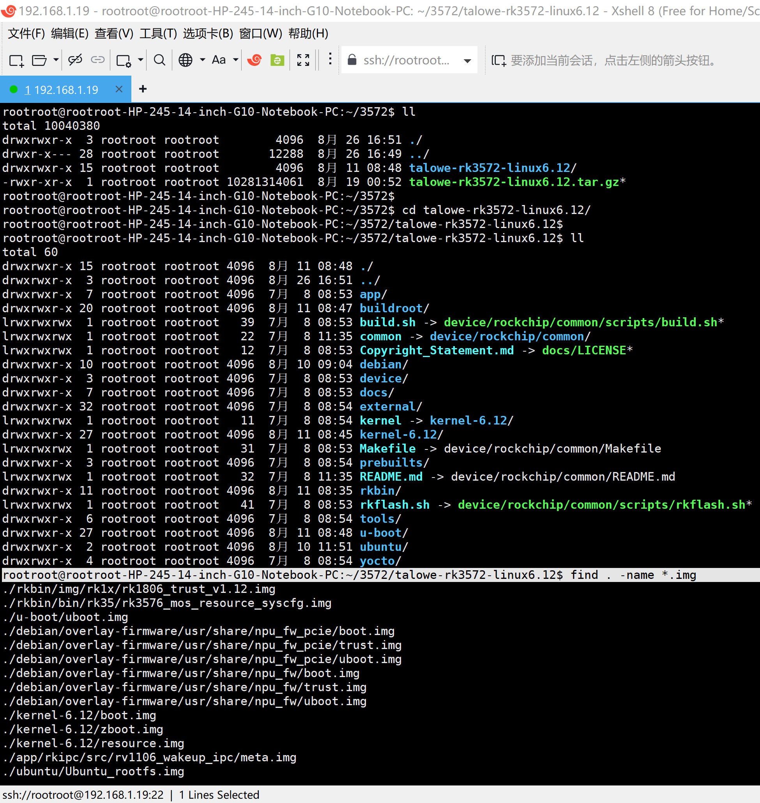Click the external/ directory entry
760x803 pixels.
pos(391,407)
